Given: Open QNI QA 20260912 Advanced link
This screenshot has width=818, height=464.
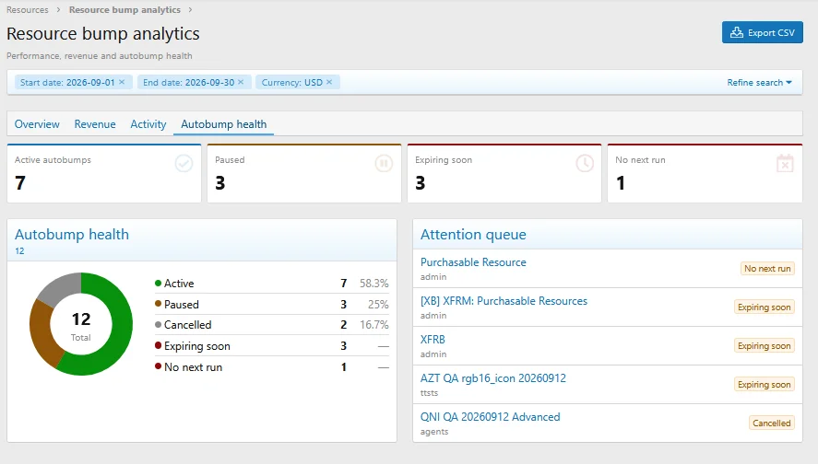Looking at the screenshot, I should [x=491, y=417].
